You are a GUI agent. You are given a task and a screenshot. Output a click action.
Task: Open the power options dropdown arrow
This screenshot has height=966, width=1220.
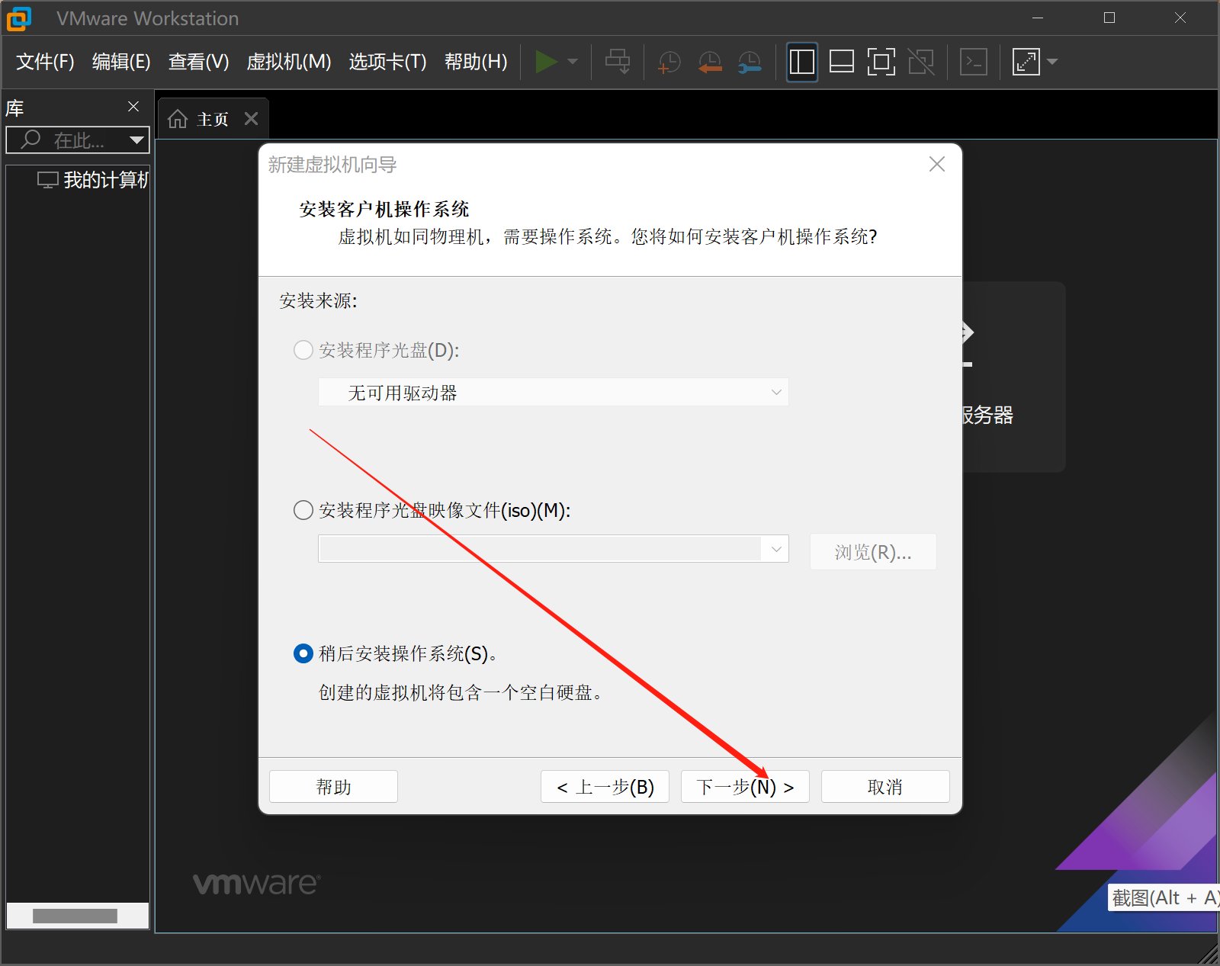tap(573, 62)
